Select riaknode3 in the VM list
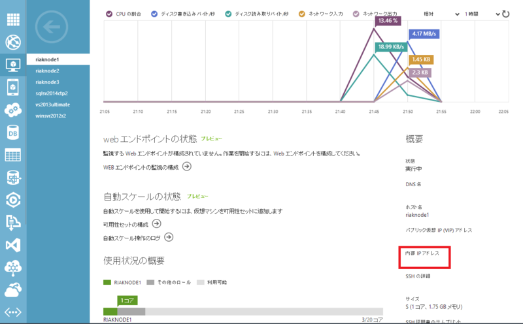Viewport: 523px width, 324px height. click(58, 82)
